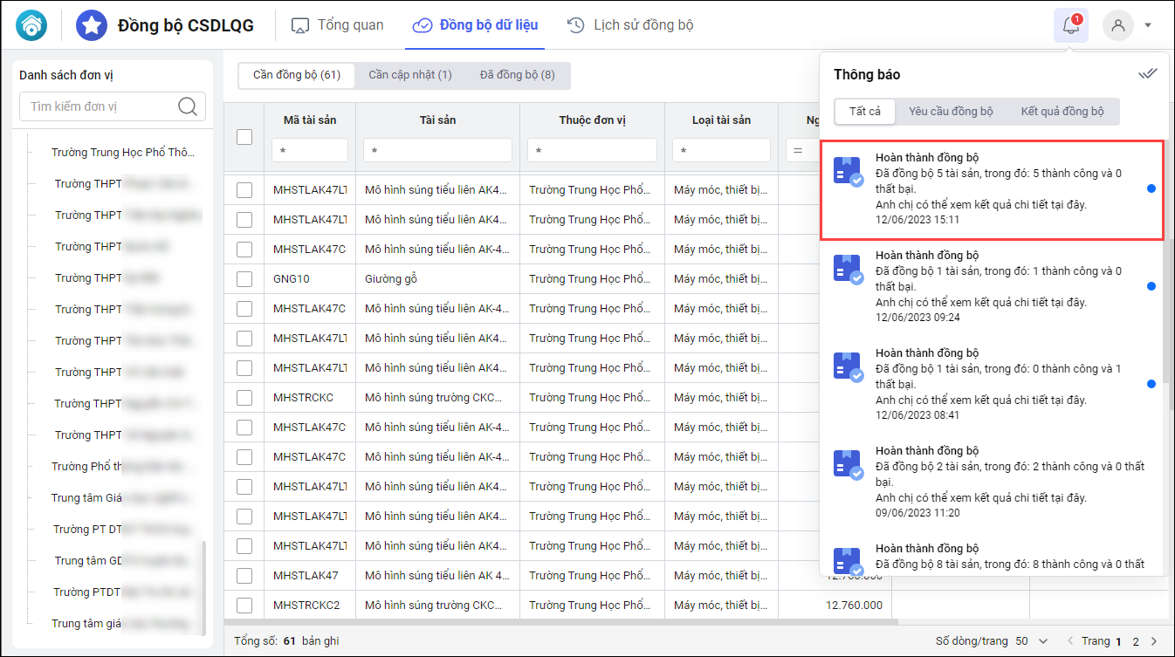The image size is (1175, 657).
Task: Tick the checkbox for row GNG10
Action: (244, 279)
